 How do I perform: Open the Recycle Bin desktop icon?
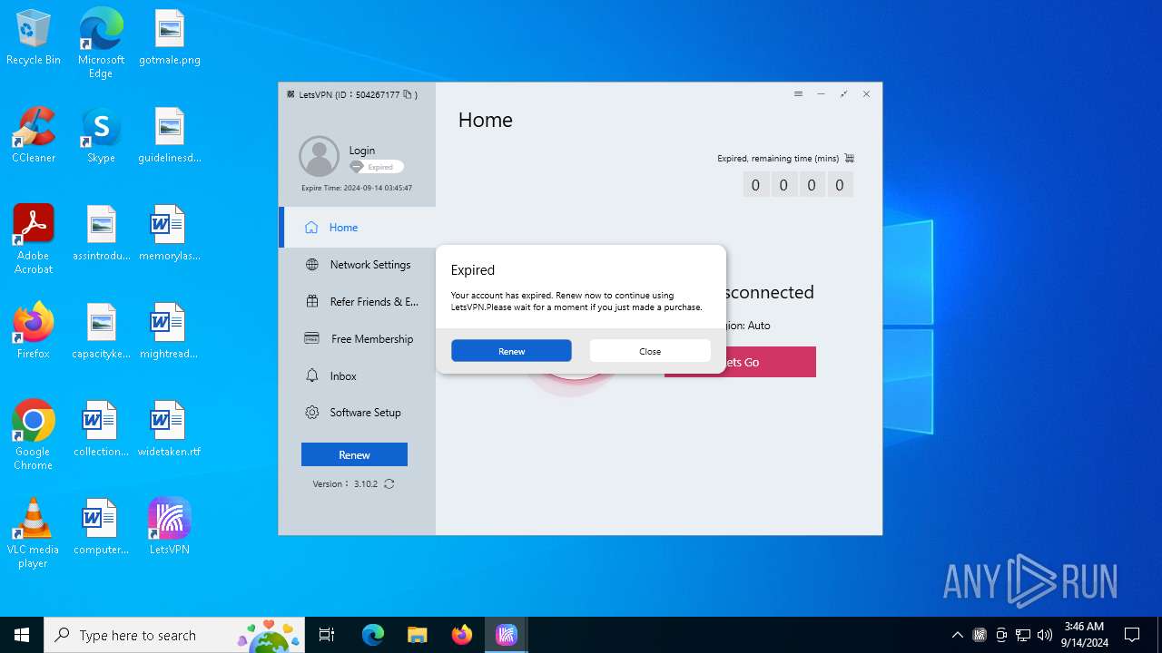click(x=34, y=38)
